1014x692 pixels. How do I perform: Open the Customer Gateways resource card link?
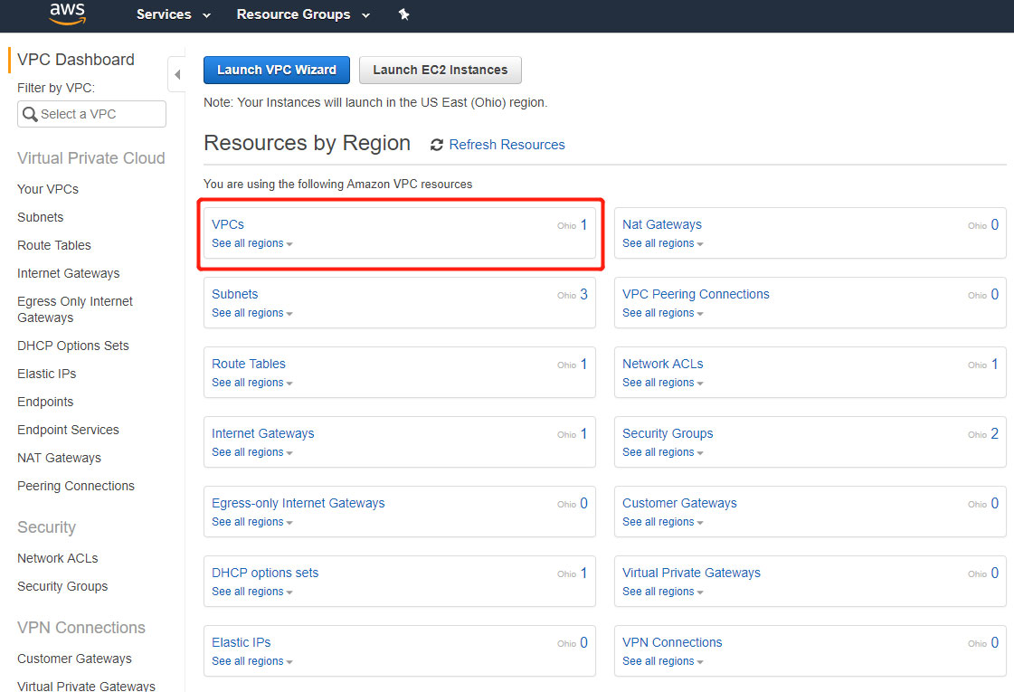pyautogui.click(x=679, y=503)
